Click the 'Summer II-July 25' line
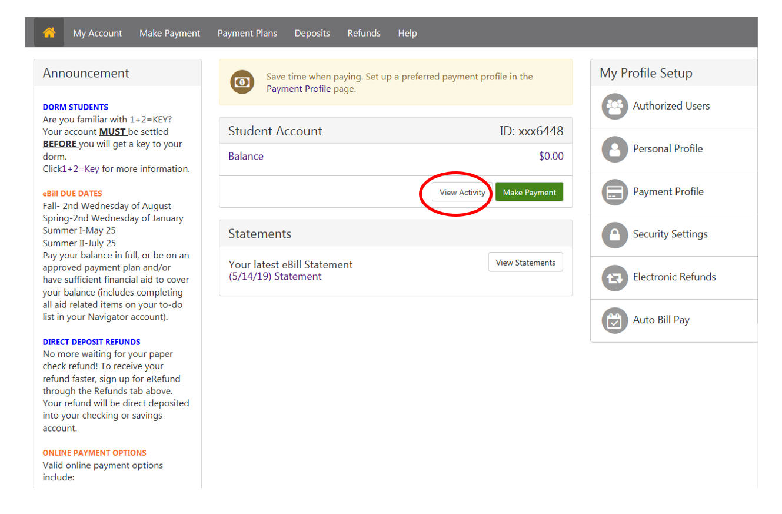 point(79,243)
